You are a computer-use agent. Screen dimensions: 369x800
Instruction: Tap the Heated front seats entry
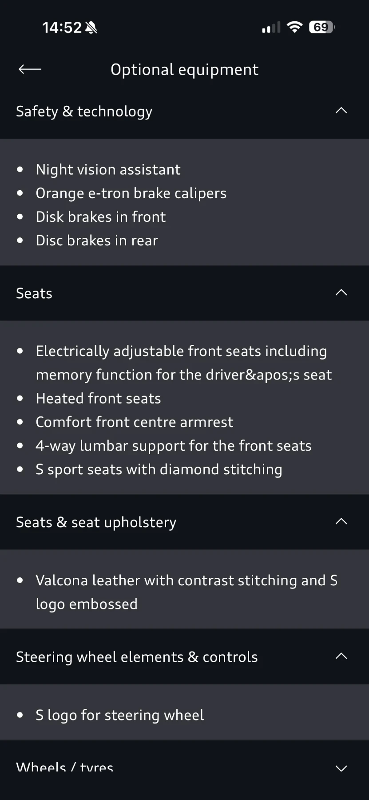(x=98, y=398)
